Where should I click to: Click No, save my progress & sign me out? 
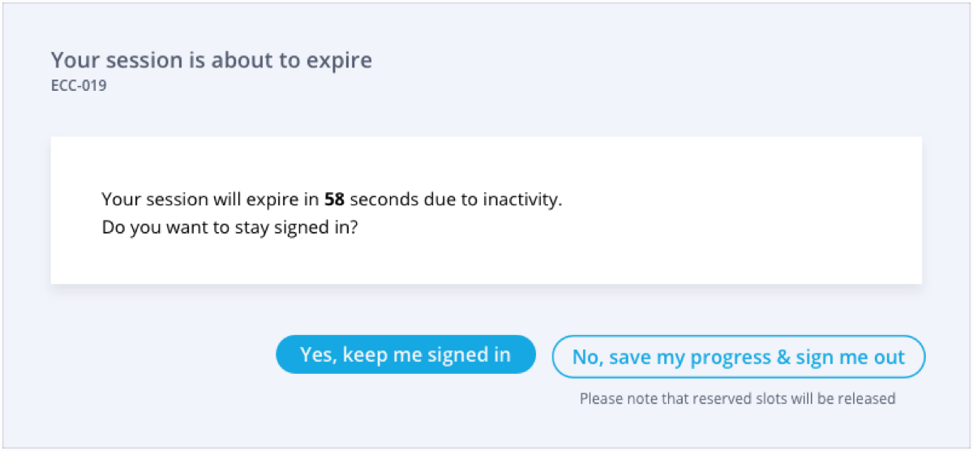click(x=738, y=357)
